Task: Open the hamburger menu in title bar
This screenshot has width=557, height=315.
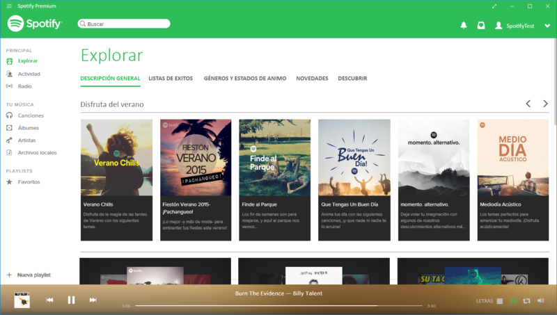Action: [9, 6]
